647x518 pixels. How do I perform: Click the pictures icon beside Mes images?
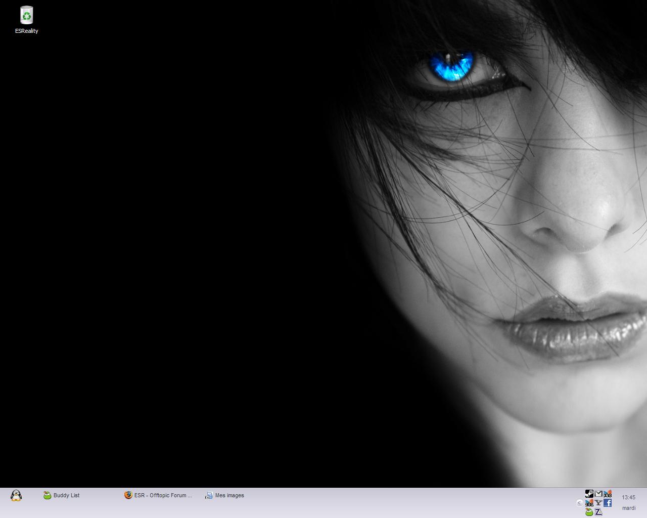tap(209, 496)
